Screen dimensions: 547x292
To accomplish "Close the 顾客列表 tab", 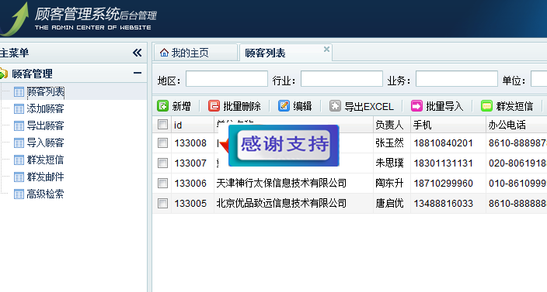I will 326,49.
